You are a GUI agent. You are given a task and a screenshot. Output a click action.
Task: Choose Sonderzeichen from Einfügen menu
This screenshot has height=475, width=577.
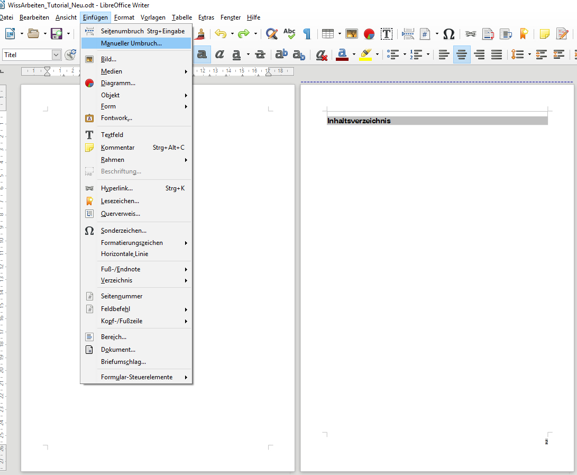pos(136,231)
